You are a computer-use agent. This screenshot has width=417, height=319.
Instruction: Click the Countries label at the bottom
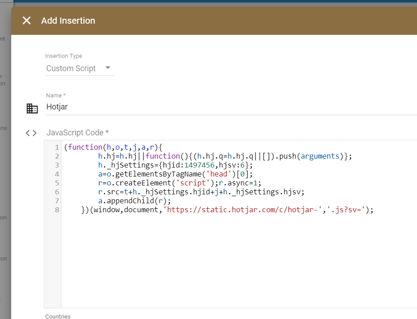click(58, 316)
